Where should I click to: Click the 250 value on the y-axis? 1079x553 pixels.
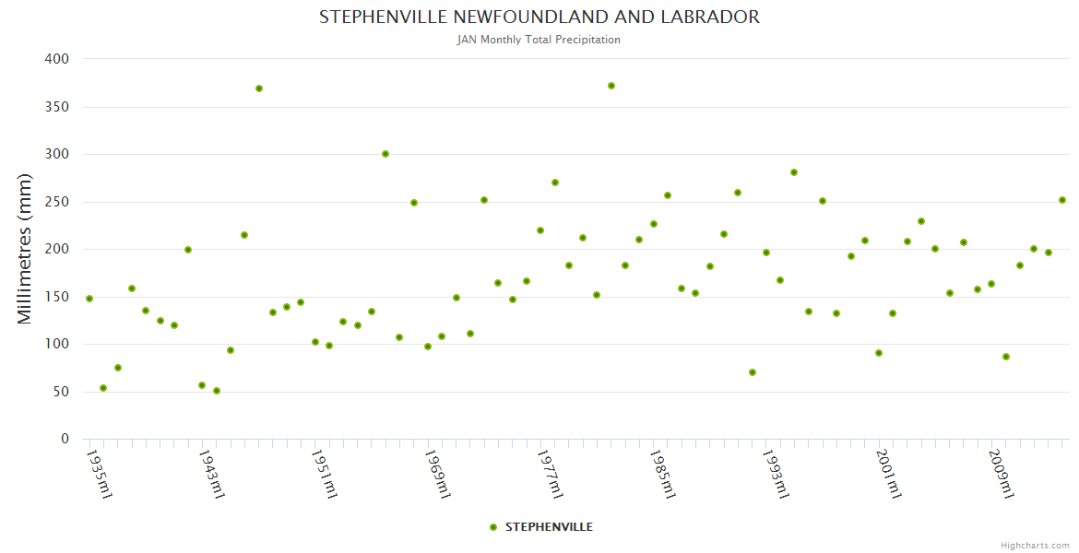click(x=57, y=202)
